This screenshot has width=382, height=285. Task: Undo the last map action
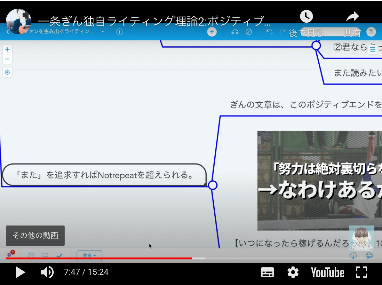(x=269, y=32)
